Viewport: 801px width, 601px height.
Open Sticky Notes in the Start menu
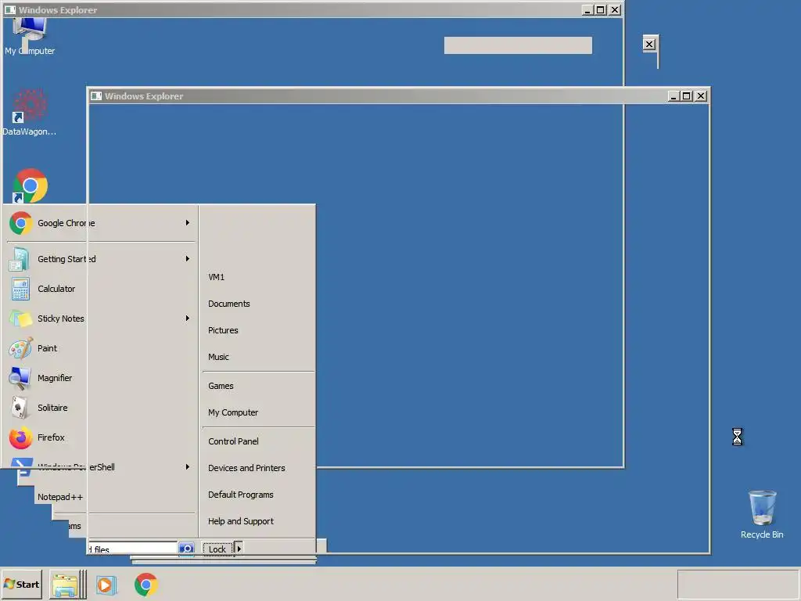101,318
